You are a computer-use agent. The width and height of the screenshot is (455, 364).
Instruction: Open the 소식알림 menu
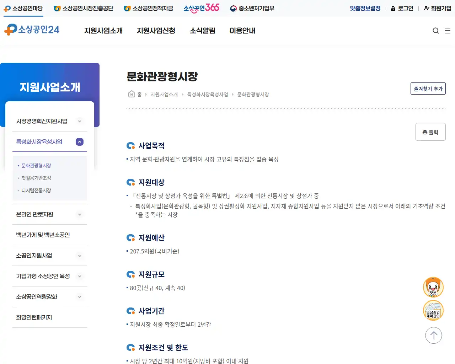[202, 31]
